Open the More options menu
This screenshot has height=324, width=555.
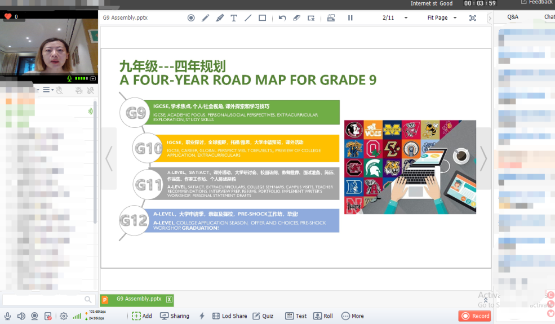coord(353,316)
